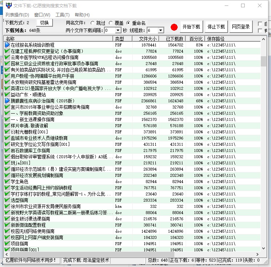Screen dimensions: 271x267
Task: Select the 覆盖 radio button
Action: (111, 23)
